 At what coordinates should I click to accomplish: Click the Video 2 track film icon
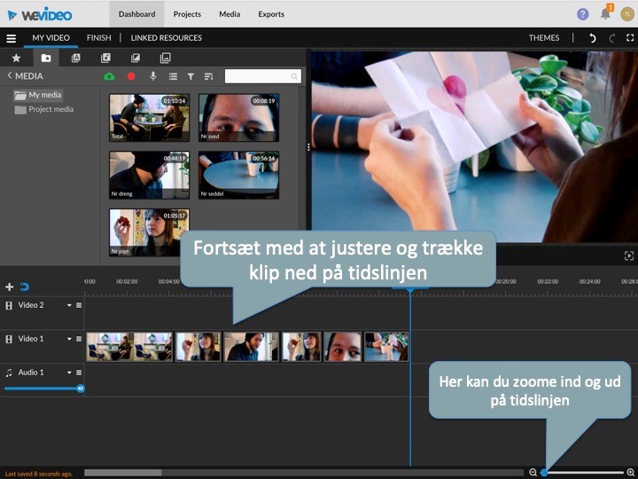[x=9, y=305]
